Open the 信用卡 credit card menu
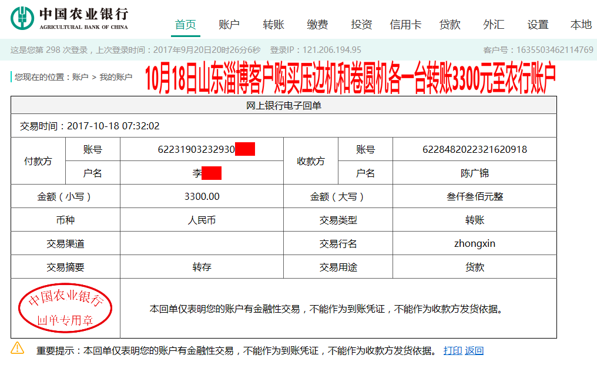Image resolution: width=597 pixels, height=375 pixels. coord(405,25)
